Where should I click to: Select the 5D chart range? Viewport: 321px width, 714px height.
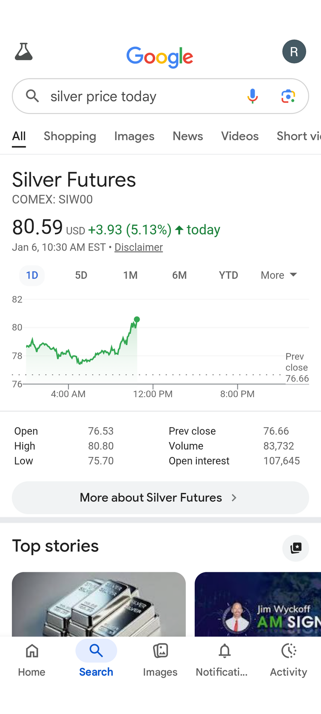(x=81, y=275)
